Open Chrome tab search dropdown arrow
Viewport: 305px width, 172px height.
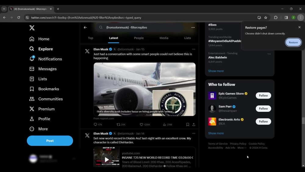pyautogui.click(x=4, y=9)
